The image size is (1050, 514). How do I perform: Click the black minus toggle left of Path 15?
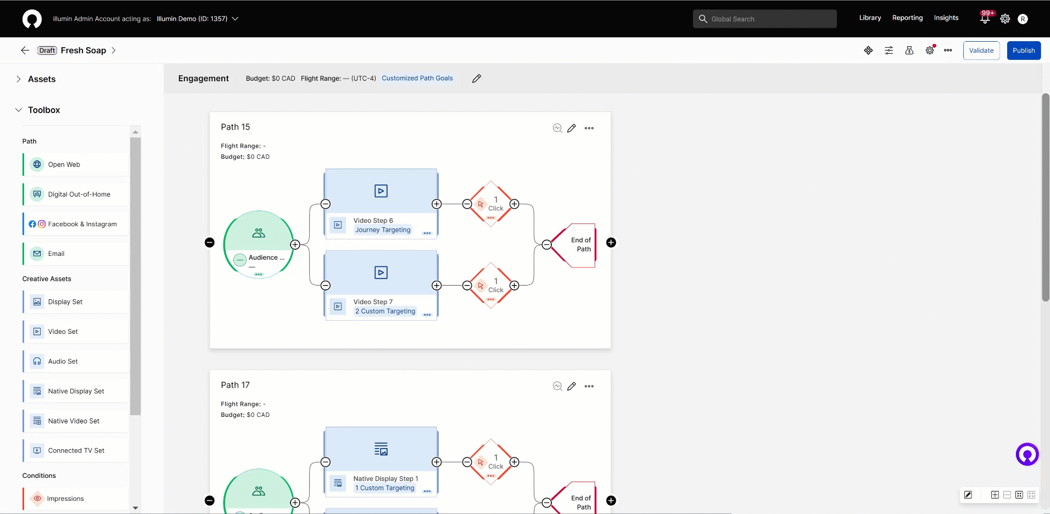click(x=209, y=243)
